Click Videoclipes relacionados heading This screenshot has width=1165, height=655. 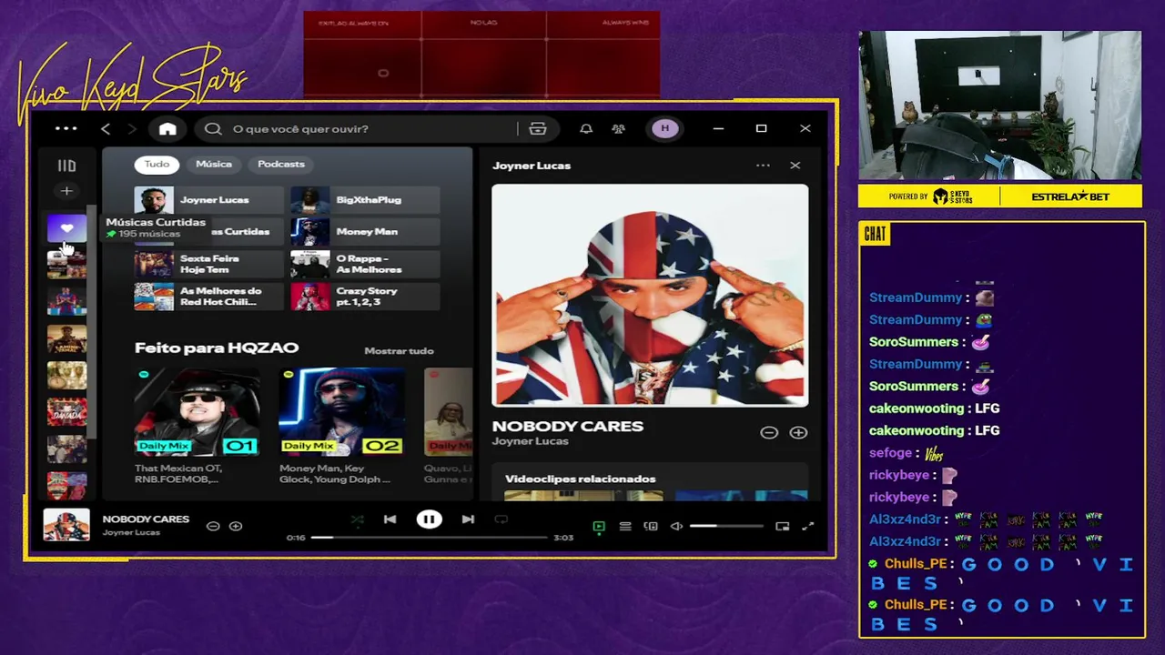pos(581,479)
